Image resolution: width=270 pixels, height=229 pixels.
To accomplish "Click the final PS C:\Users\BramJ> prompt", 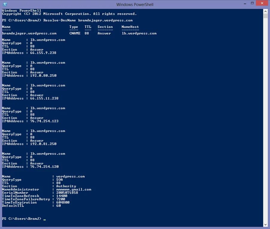I will (22, 219).
